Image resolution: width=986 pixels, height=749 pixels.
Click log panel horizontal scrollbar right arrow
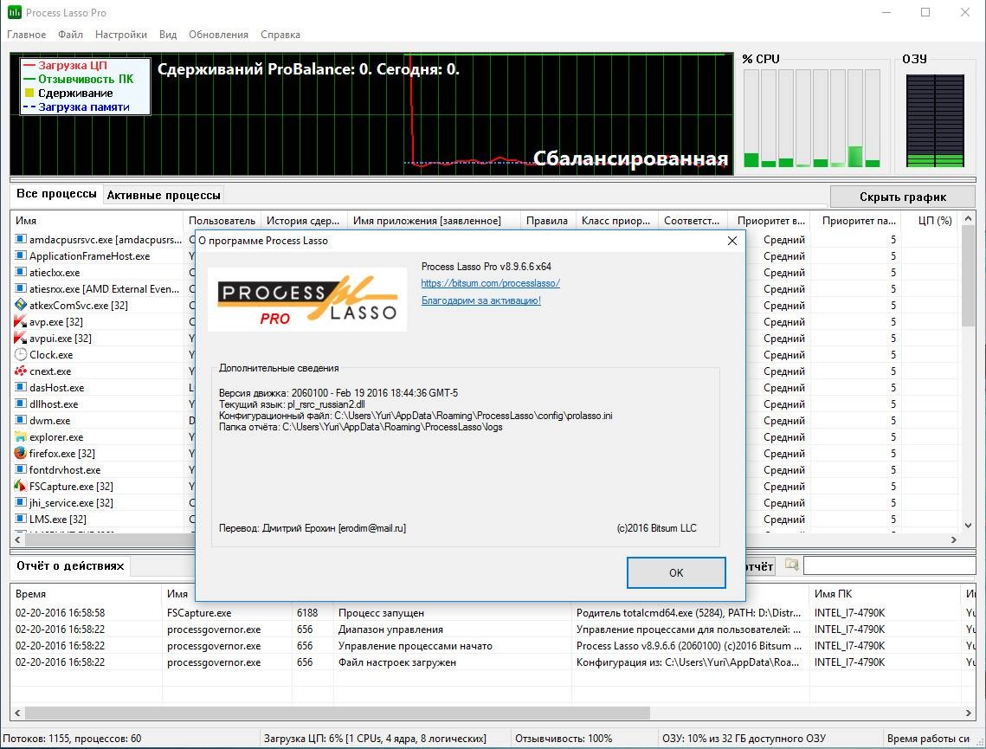point(968,713)
